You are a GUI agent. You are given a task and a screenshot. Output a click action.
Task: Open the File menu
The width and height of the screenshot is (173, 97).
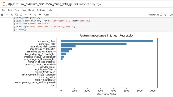click(4, 10)
